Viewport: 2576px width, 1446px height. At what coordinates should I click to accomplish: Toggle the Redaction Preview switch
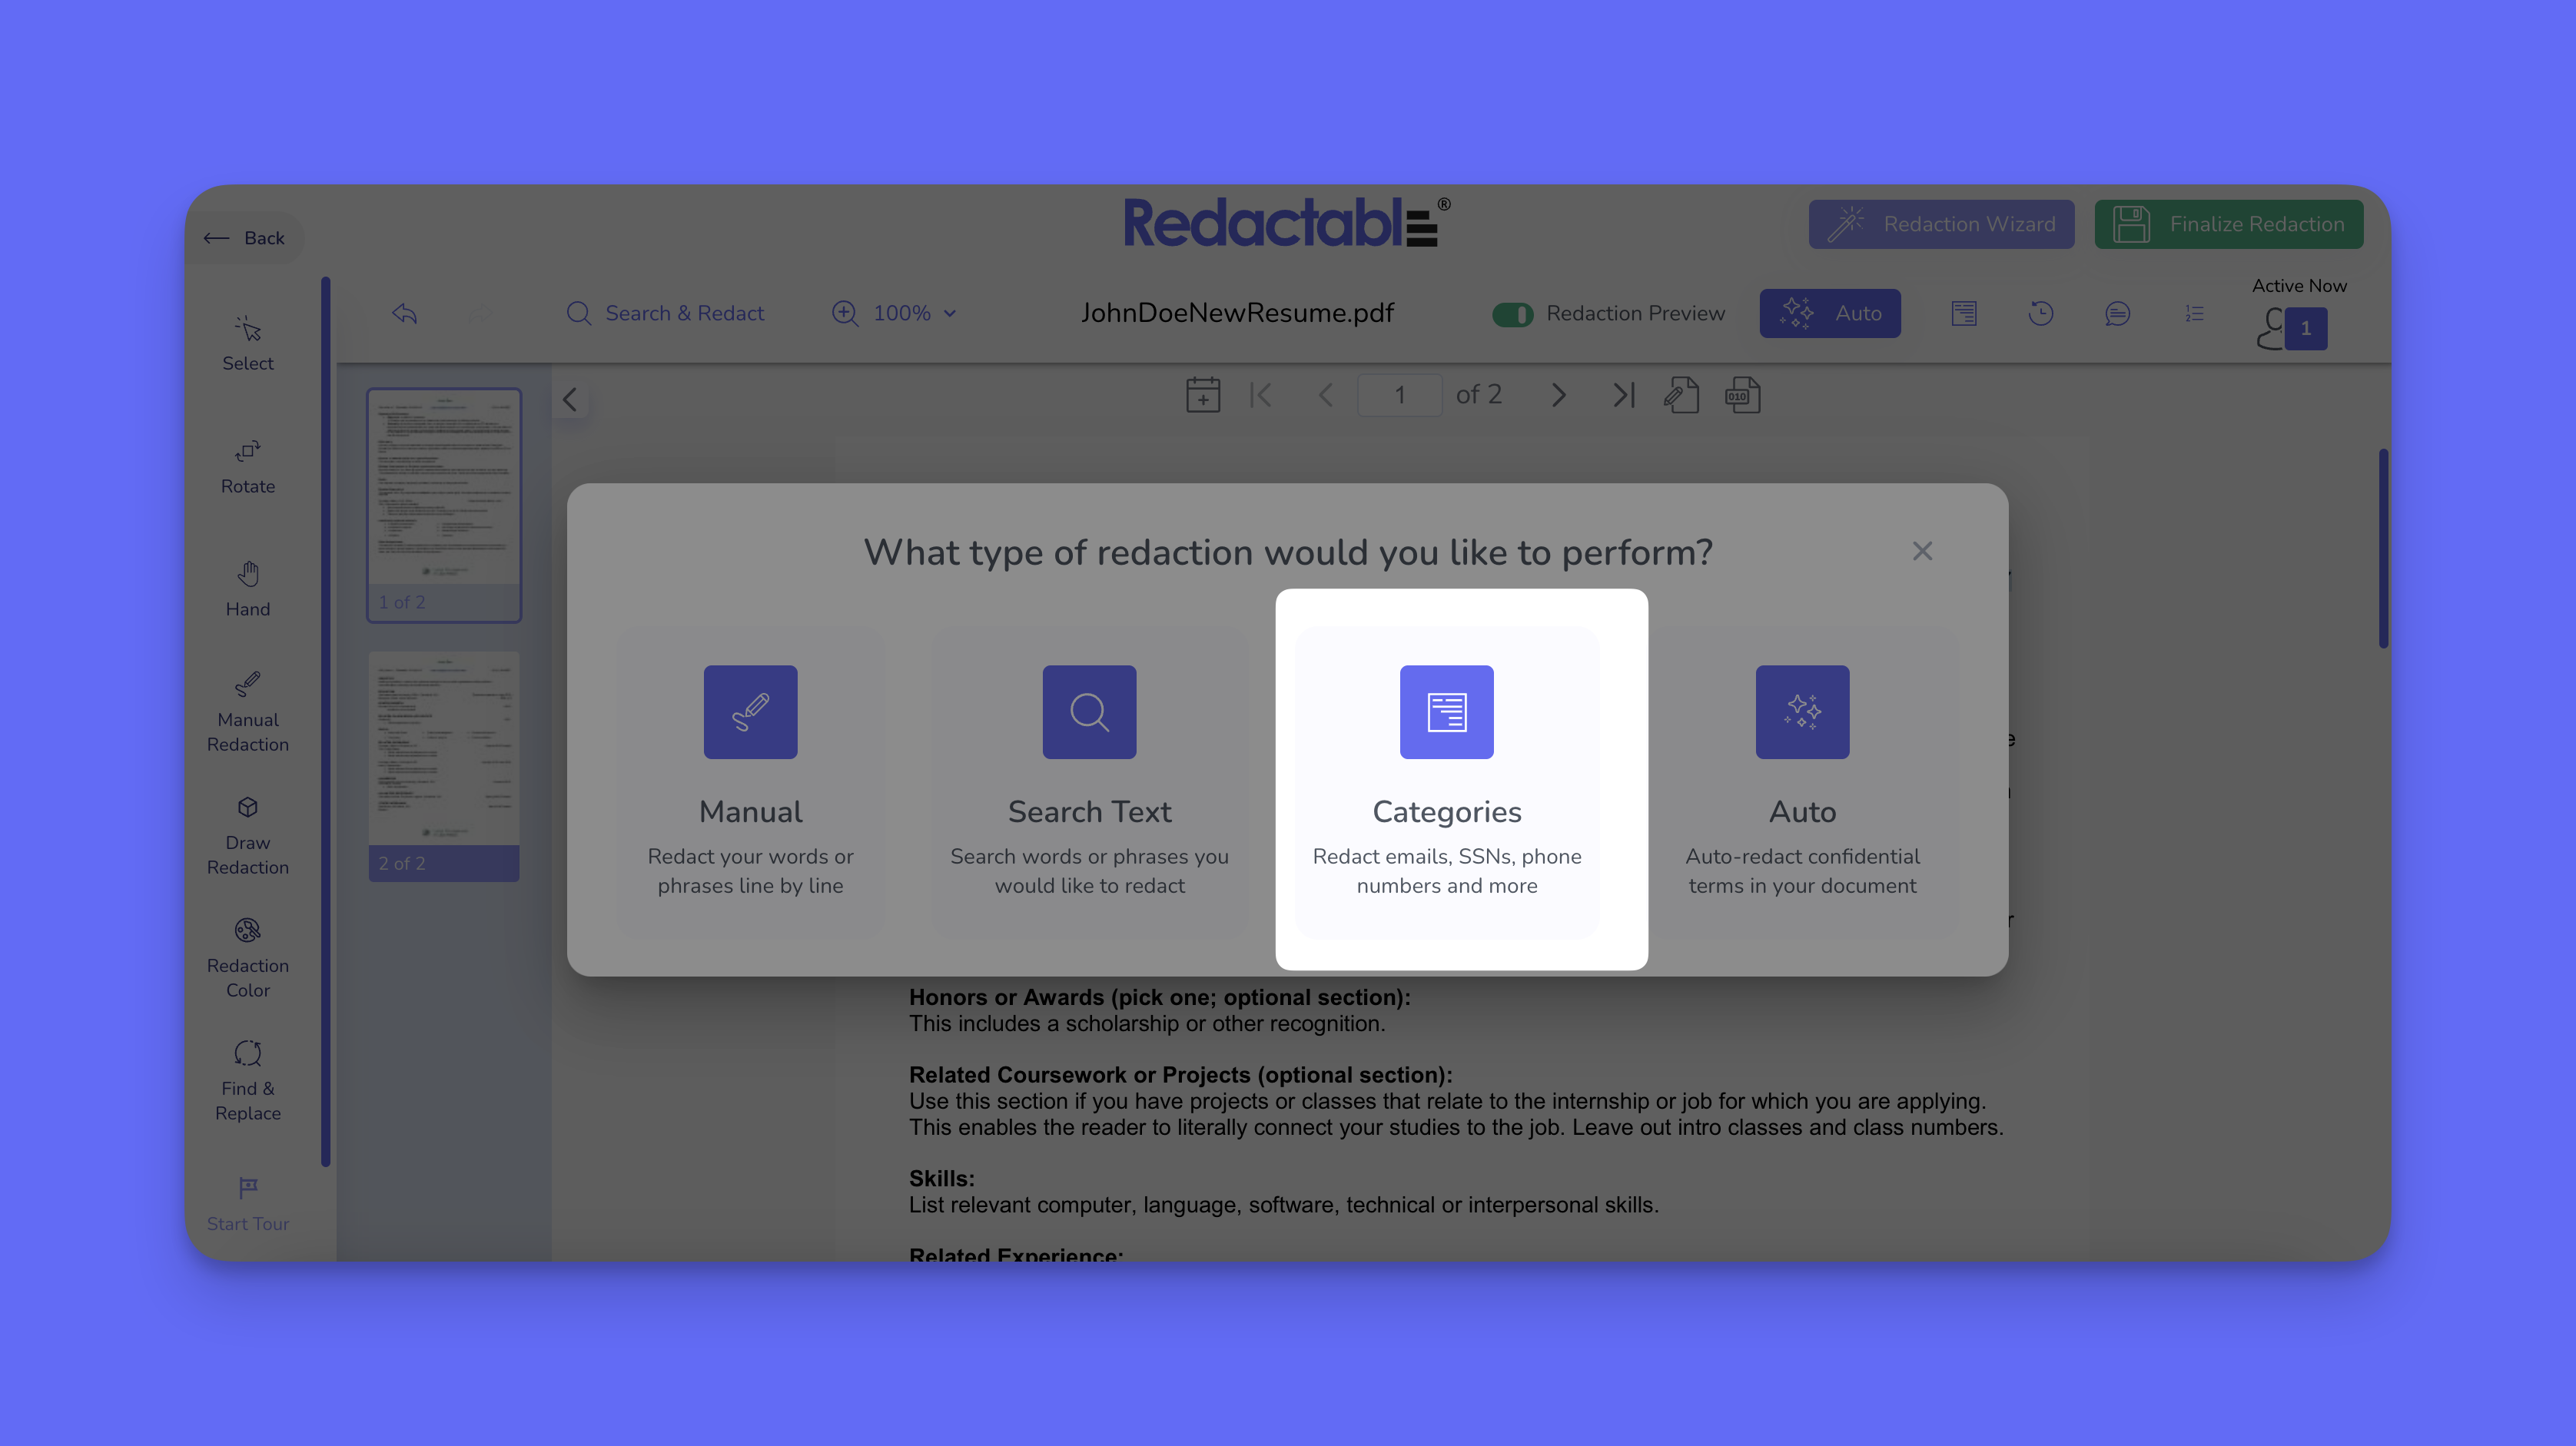tap(1512, 314)
